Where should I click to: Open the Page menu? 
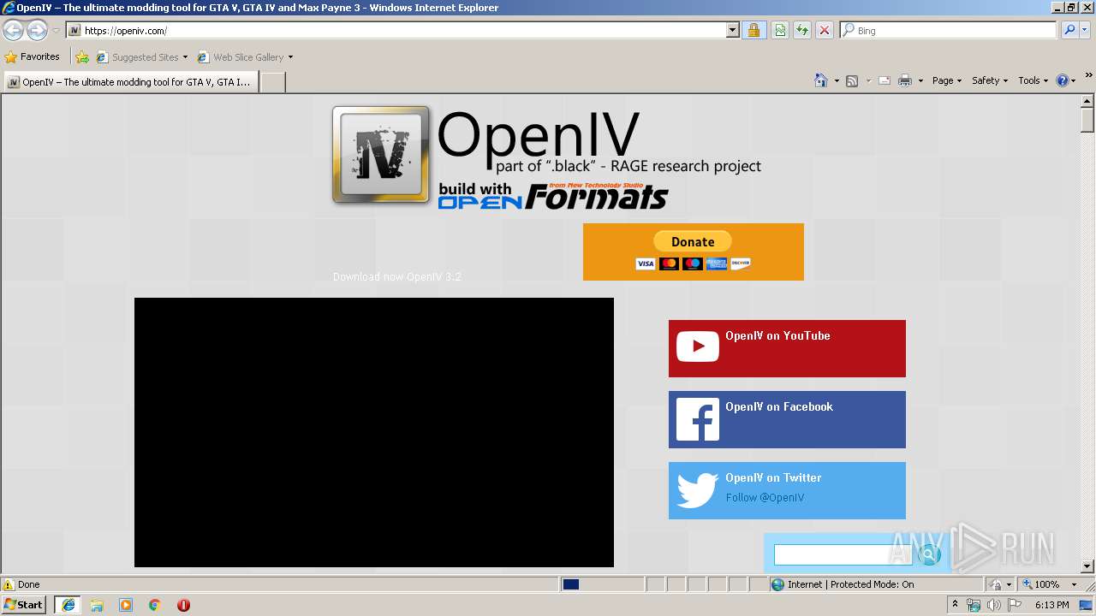coord(947,80)
